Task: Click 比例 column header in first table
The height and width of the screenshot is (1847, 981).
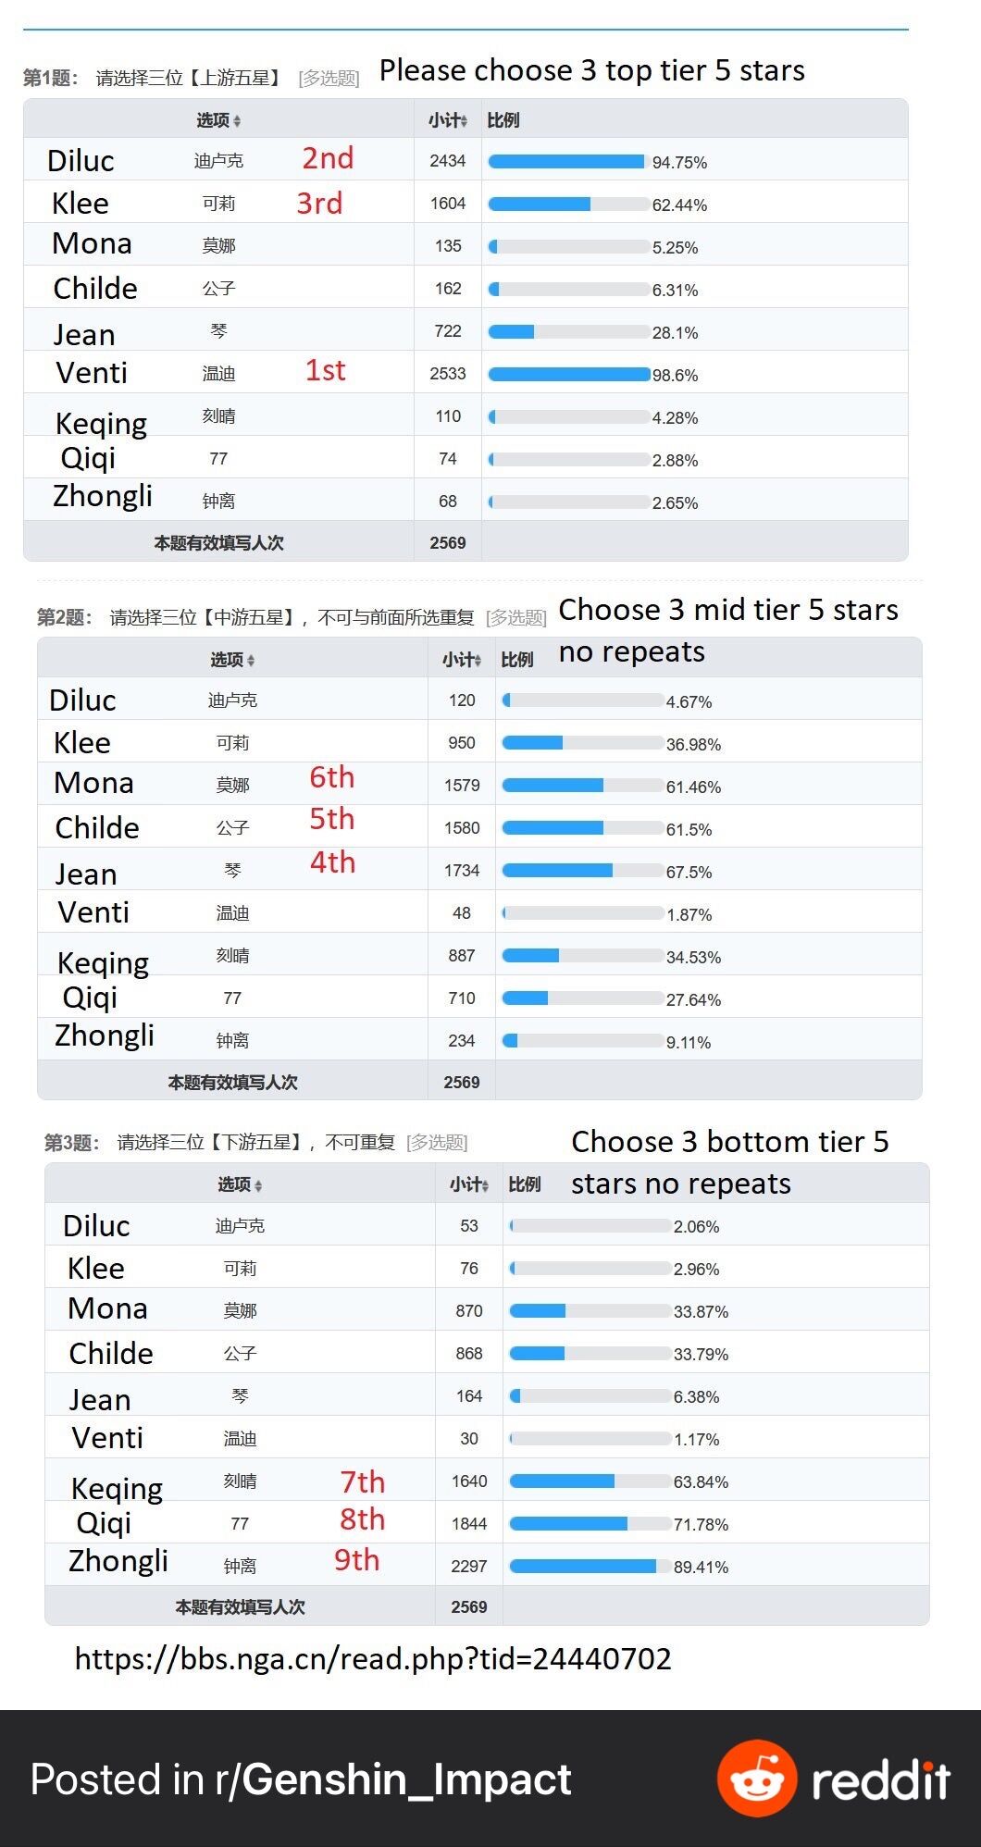Action: (503, 120)
